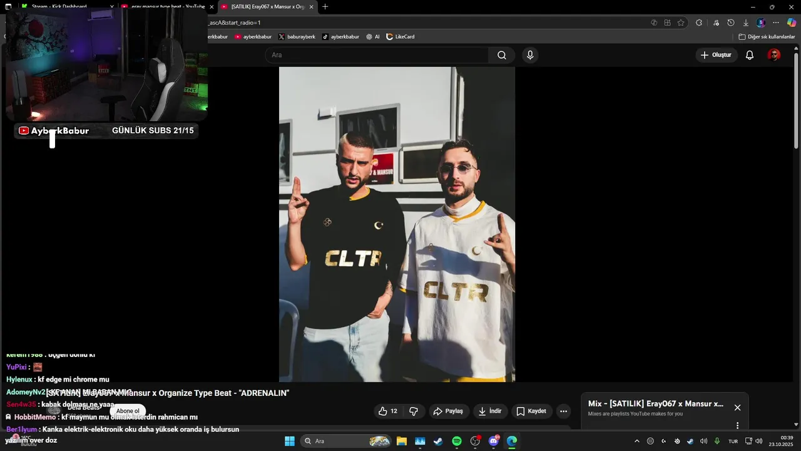Open a new browser tab
This screenshot has width=801, height=451.
325,7
